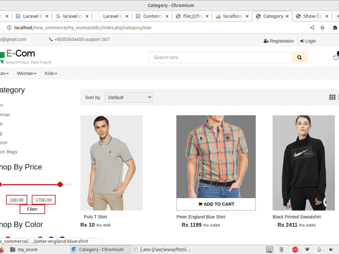
Task: Click the Bags category link
Action: click(9, 152)
